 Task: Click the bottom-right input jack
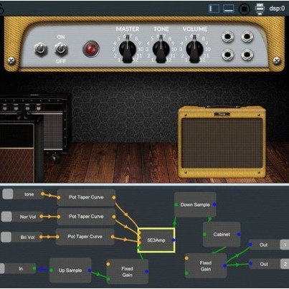coord(247,55)
